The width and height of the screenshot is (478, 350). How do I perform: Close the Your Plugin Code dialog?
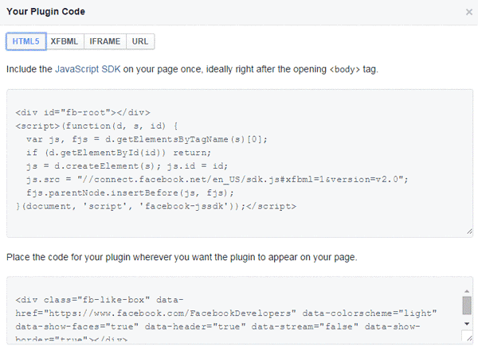469,12
